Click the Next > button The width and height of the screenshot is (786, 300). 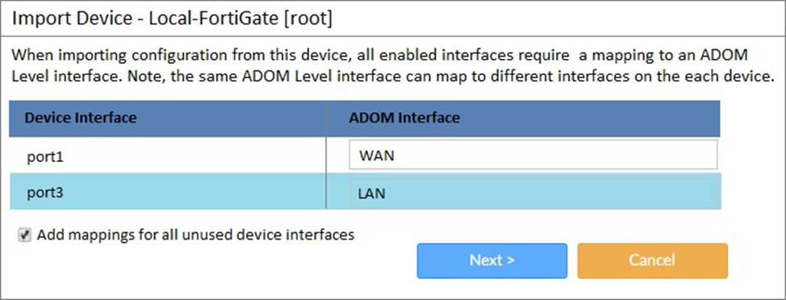[x=491, y=260]
